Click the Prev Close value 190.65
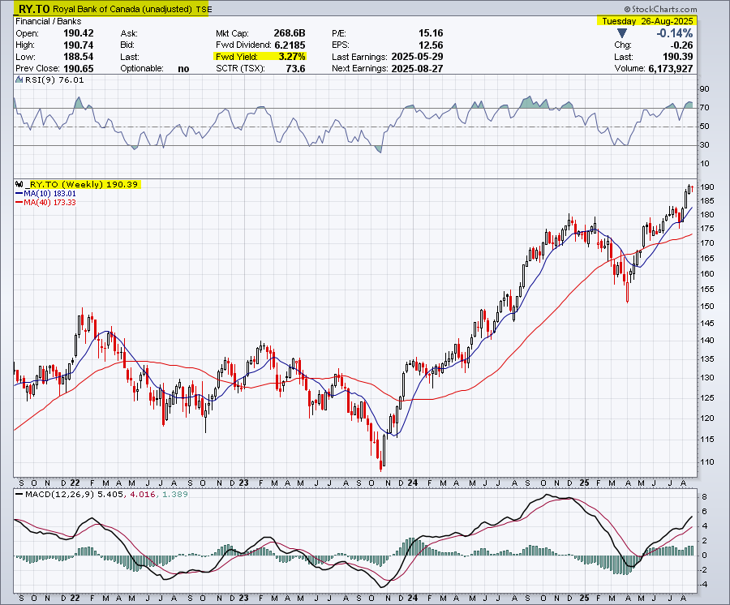 point(78,68)
